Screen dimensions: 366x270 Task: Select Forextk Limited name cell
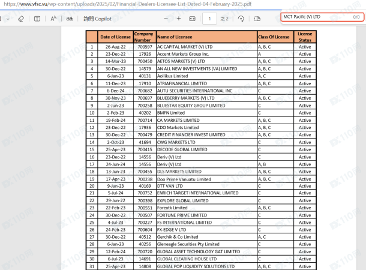[x=206, y=208]
